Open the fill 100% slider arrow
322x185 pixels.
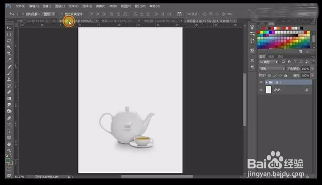[x=312, y=75]
